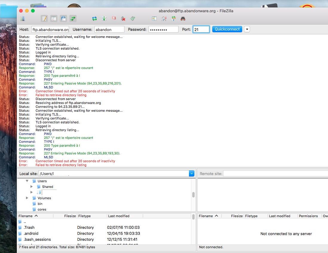Toggle directory comparison

(x=164, y=19)
